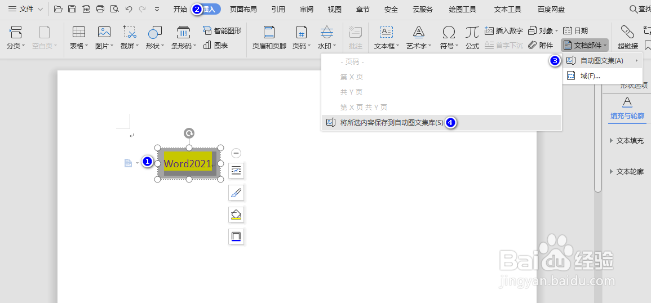Switch to the 云服务 tab
The image size is (651, 303).
pos(423,9)
